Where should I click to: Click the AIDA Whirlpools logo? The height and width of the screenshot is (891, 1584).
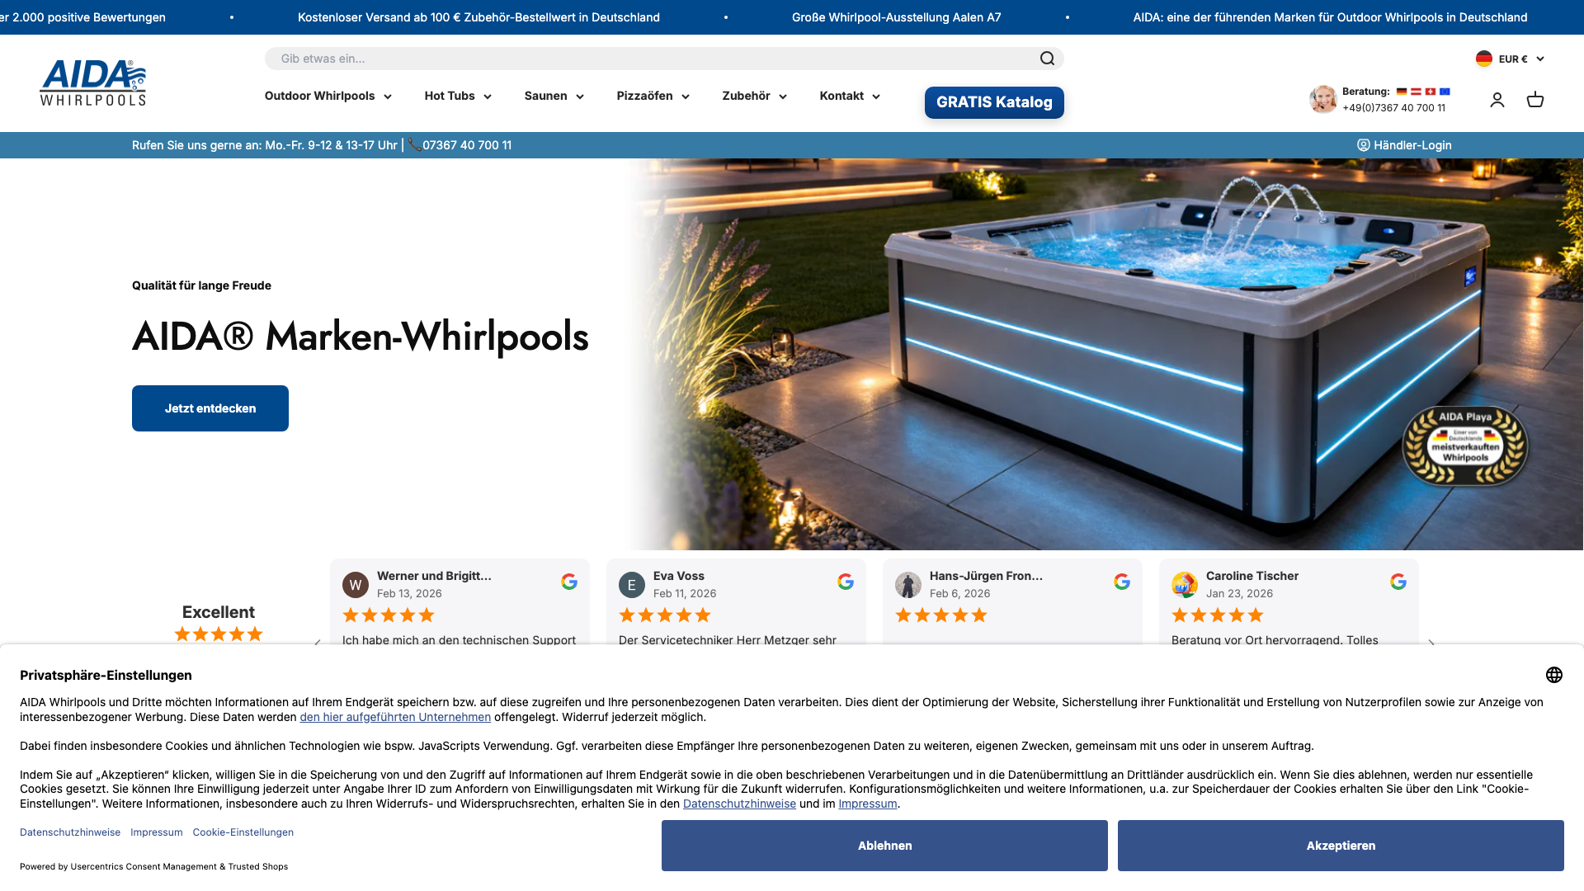[93, 82]
